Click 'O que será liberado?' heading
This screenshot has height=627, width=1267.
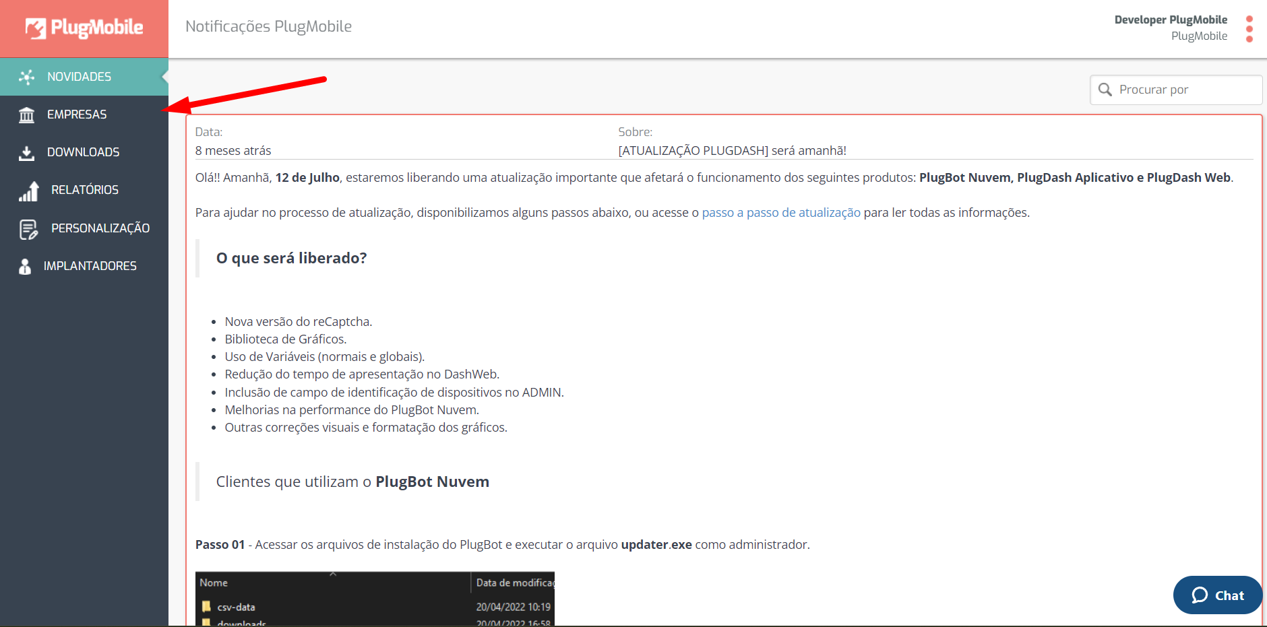click(291, 258)
